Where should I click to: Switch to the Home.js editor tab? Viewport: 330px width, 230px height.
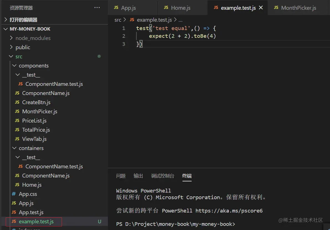(x=182, y=8)
